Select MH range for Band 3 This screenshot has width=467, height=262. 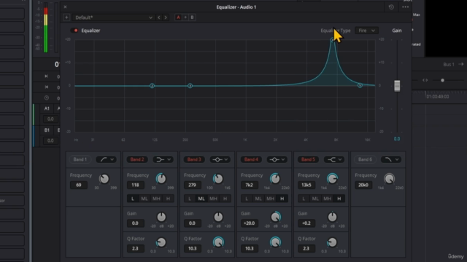(x=213, y=199)
